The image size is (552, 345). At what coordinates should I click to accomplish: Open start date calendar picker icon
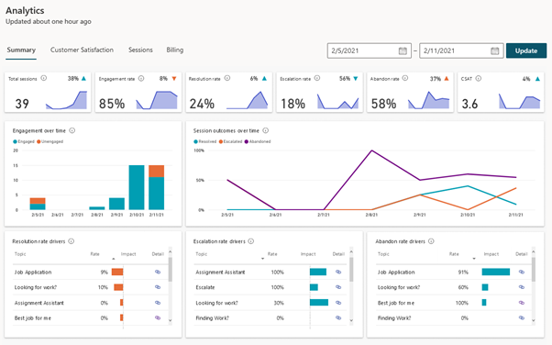pos(403,50)
